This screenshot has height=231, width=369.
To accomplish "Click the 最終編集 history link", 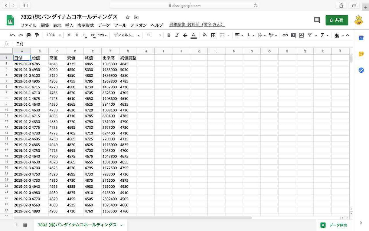I will coord(197,25).
